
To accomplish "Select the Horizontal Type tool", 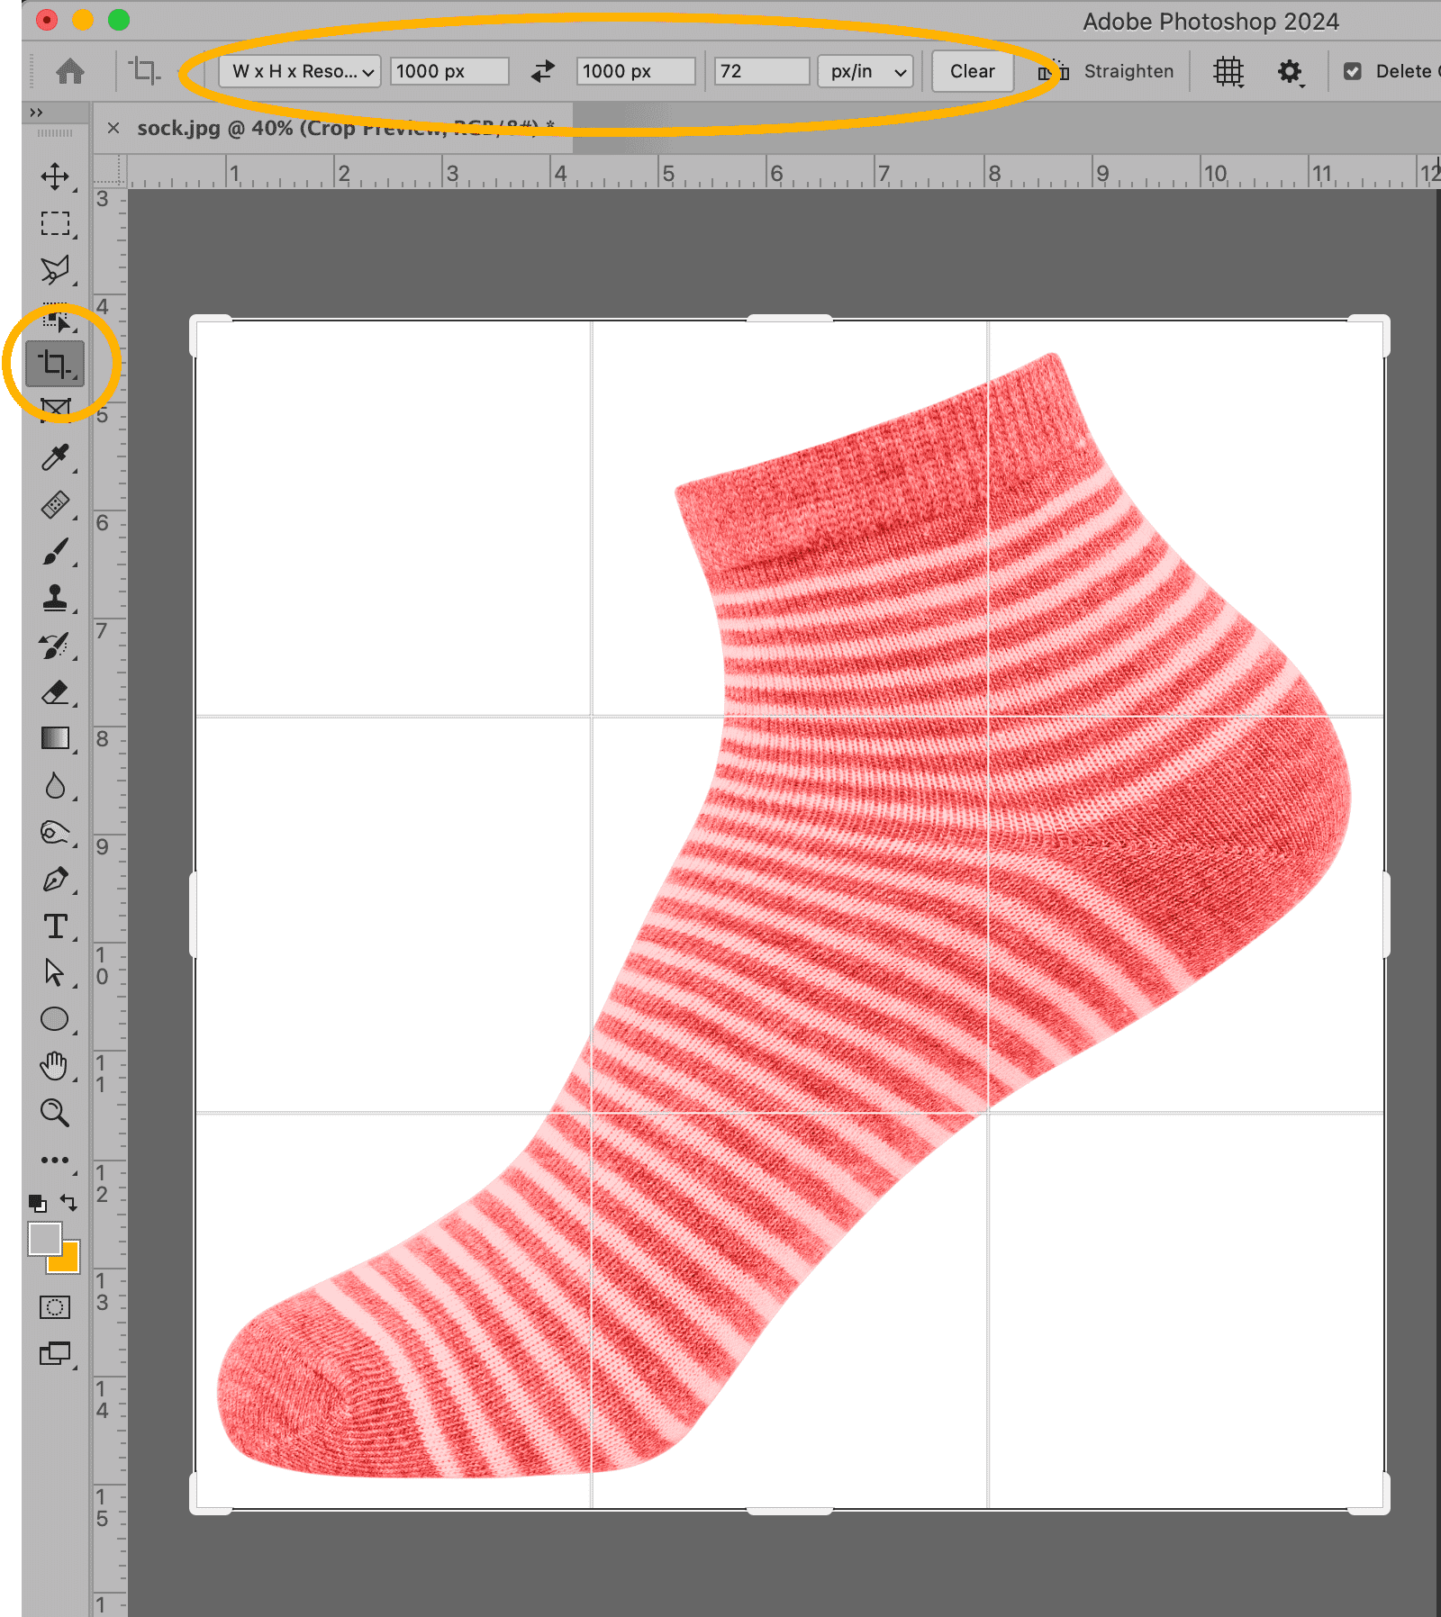I will 55,926.
